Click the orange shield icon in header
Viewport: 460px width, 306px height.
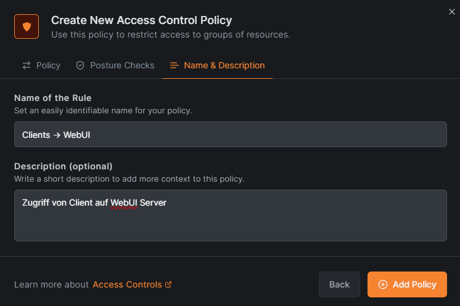coord(27,26)
